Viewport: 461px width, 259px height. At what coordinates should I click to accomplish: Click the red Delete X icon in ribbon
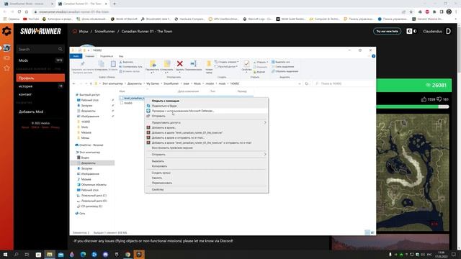(179, 63)
